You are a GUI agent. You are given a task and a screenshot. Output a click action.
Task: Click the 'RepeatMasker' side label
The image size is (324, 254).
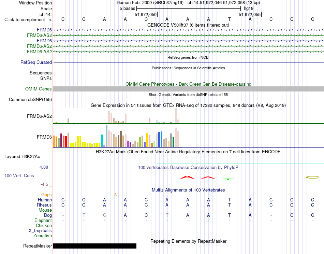[x=38, y=246]
